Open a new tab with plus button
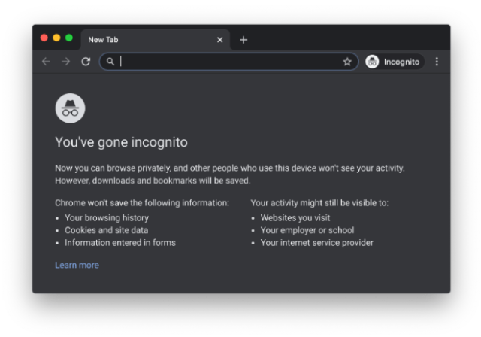This screenshot has height=337, width=481. click(x=244, y=40)
